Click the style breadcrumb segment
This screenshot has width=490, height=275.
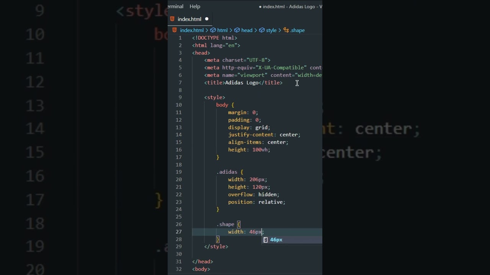[x=271, y=30]
